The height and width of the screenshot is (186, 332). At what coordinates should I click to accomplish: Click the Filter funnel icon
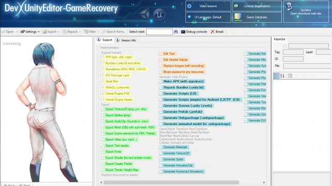pos(86,32)
